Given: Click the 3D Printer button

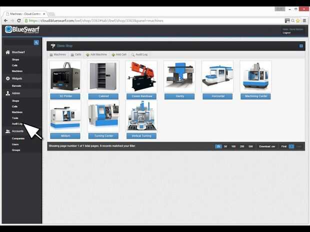Looking at the screenshot, I should tap(65, 96).
